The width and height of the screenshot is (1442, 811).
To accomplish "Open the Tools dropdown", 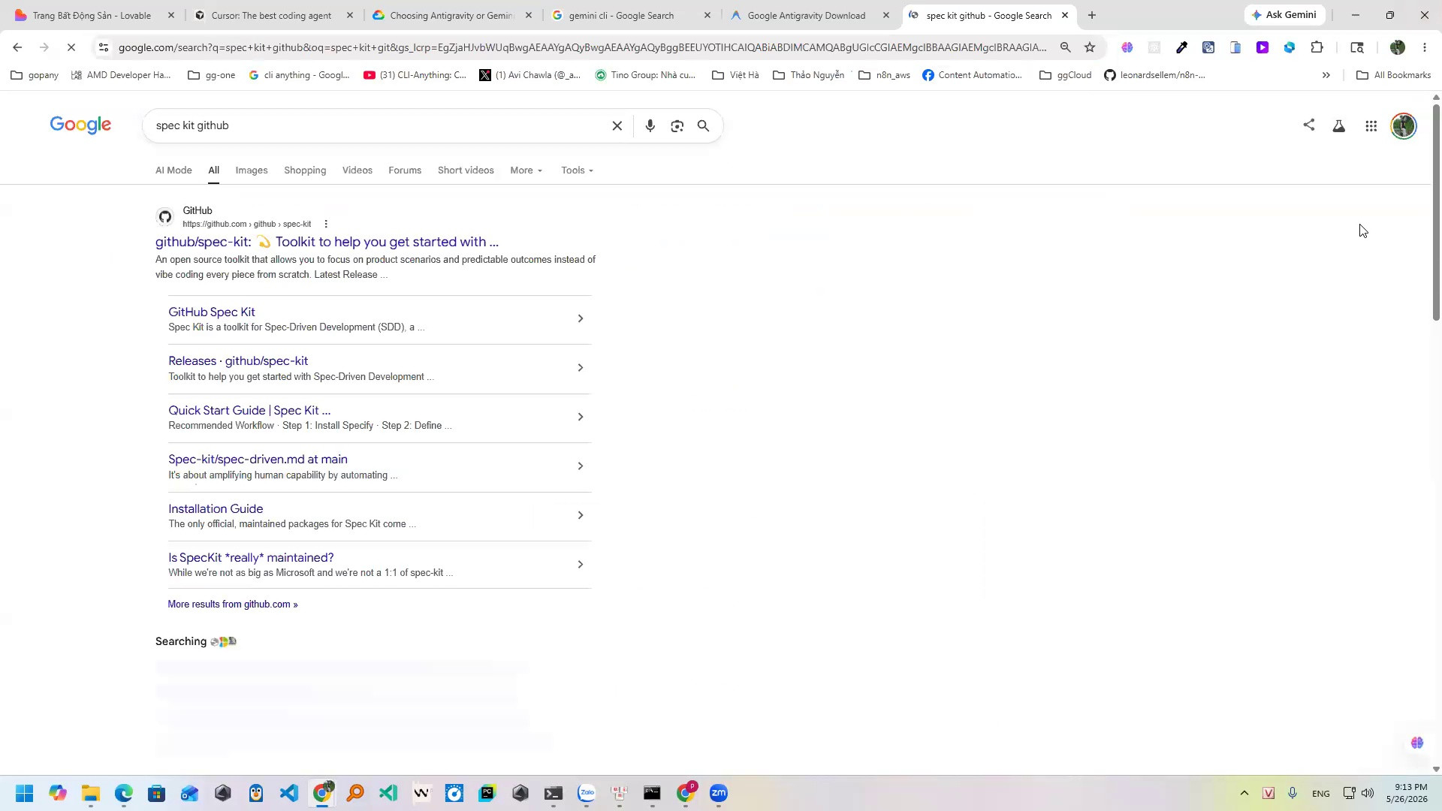I will tap(577, 170).
